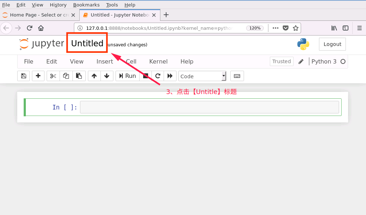366x215 pixels.
Task: Open Jupyter Edit menu
Action: click(52, 62)
